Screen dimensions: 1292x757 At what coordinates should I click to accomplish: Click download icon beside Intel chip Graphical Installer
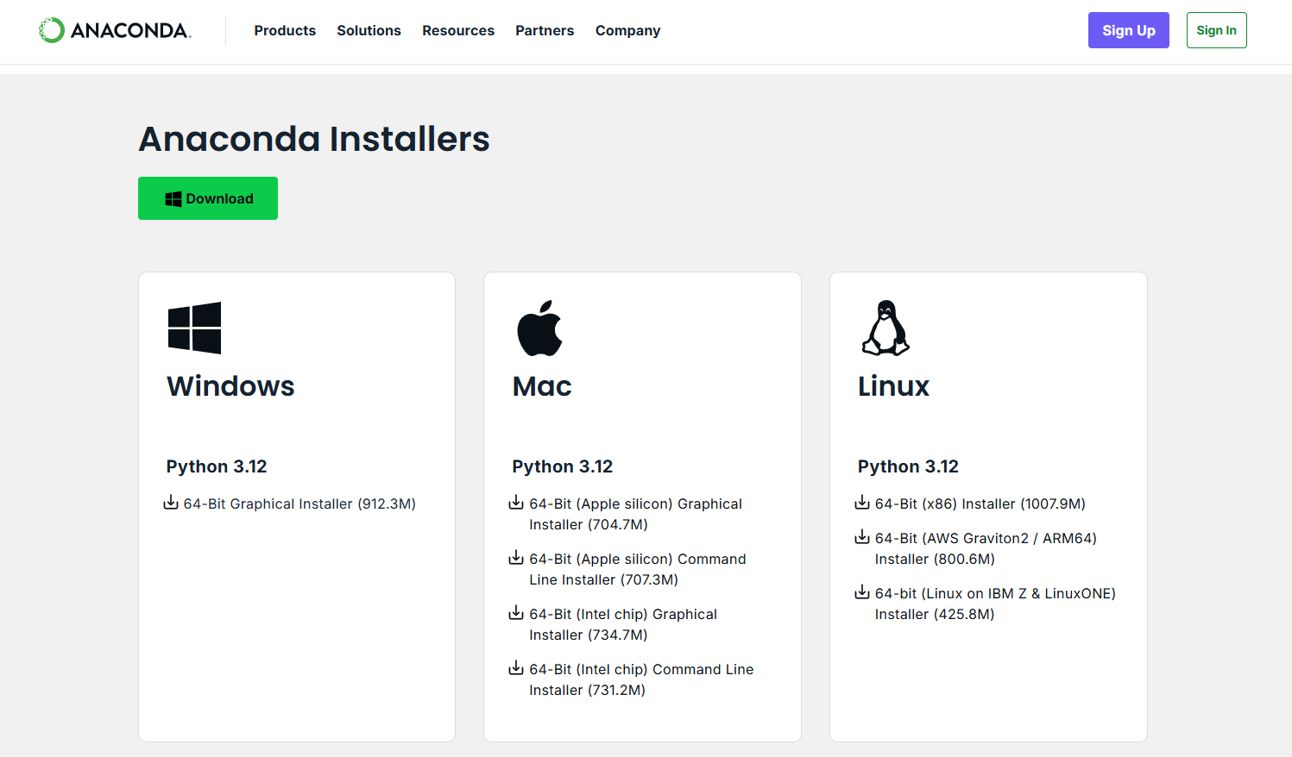516,613
